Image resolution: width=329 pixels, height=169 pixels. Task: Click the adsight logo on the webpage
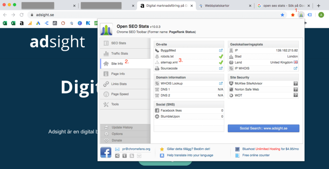click(57, 42)
